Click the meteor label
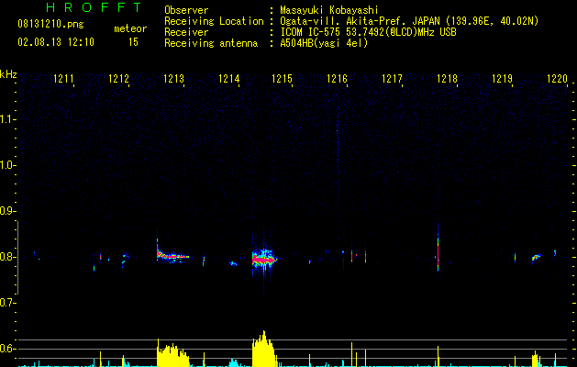 130,28
